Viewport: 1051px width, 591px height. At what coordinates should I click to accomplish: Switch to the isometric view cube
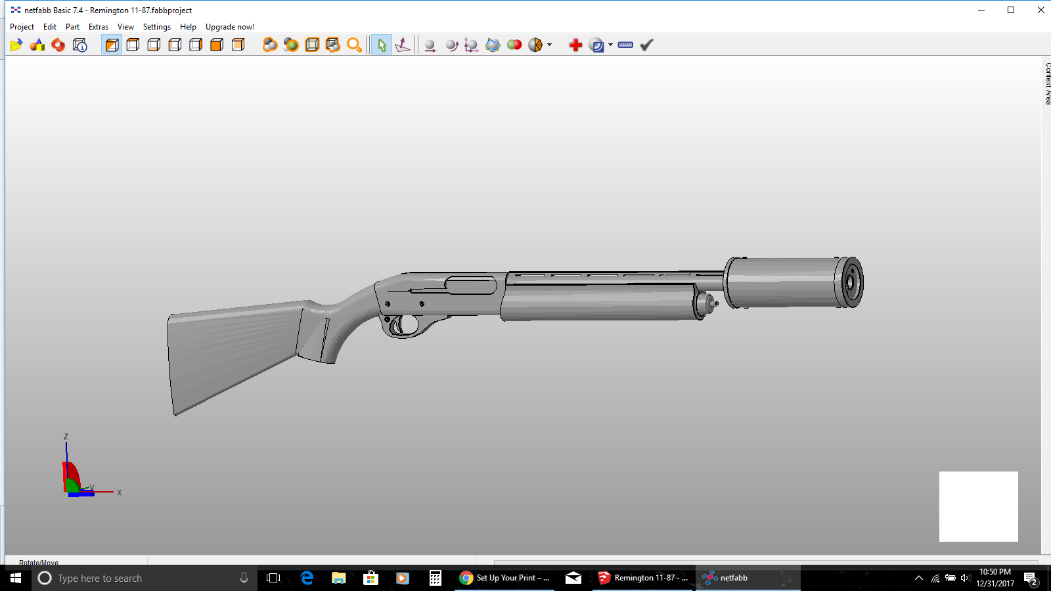(112, 45)
